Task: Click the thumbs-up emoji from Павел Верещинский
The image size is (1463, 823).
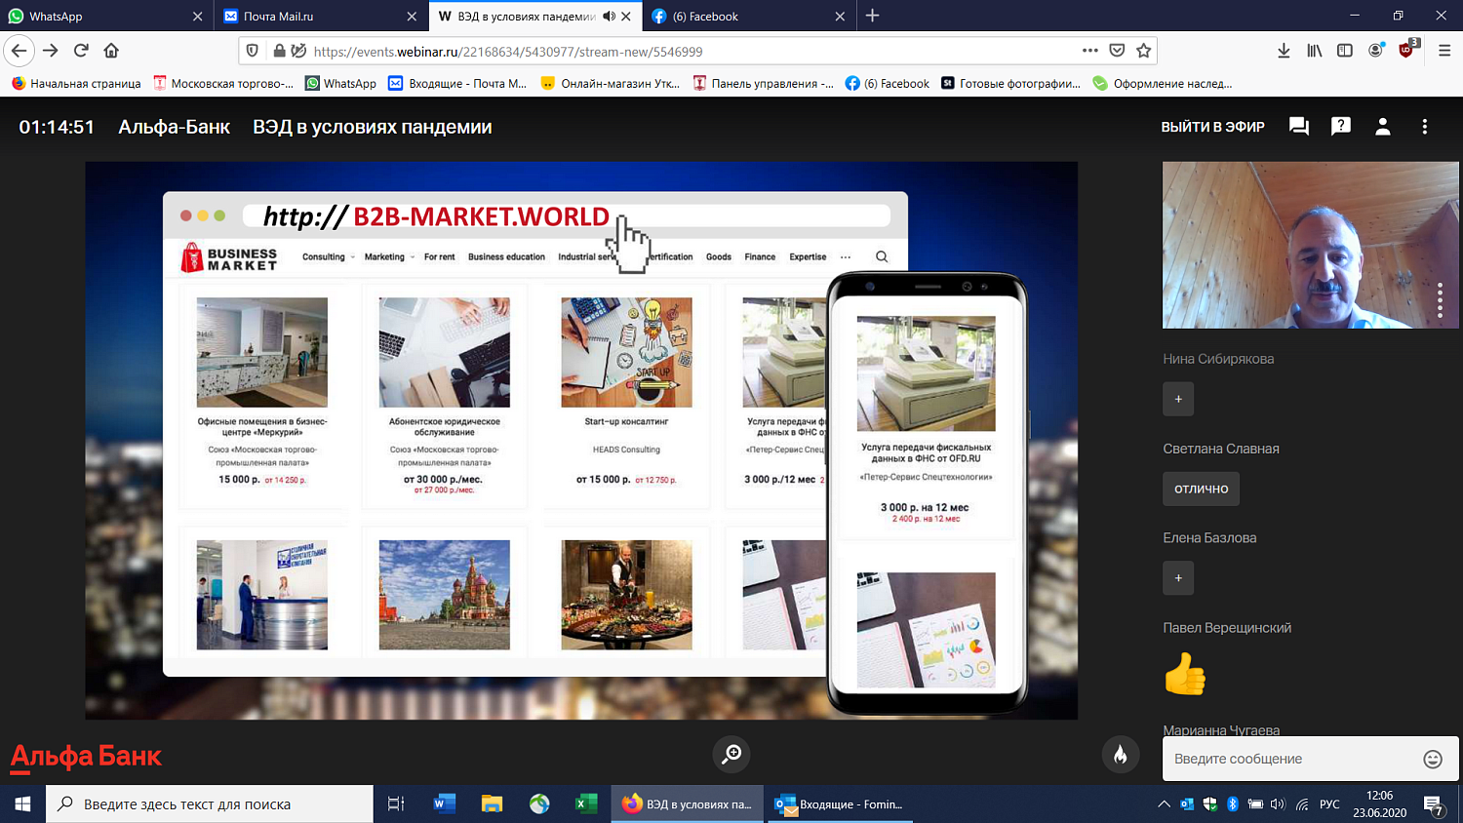Action: (1185, 674)
